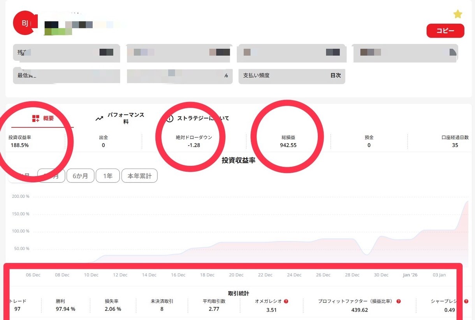Click the 投資収益率 chart title
This screenshot has height=320, width=475.
[239, 160]
